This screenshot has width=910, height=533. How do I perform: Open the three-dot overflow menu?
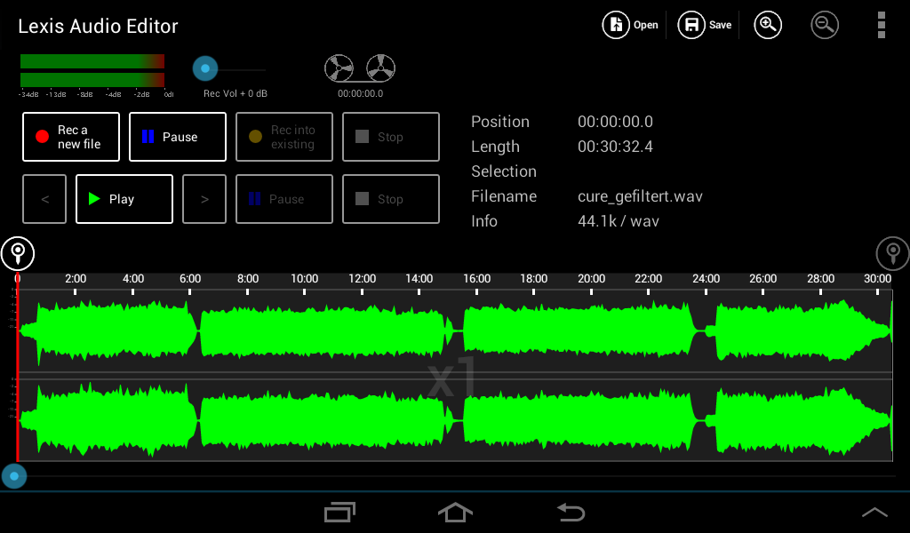pos(881,25)
